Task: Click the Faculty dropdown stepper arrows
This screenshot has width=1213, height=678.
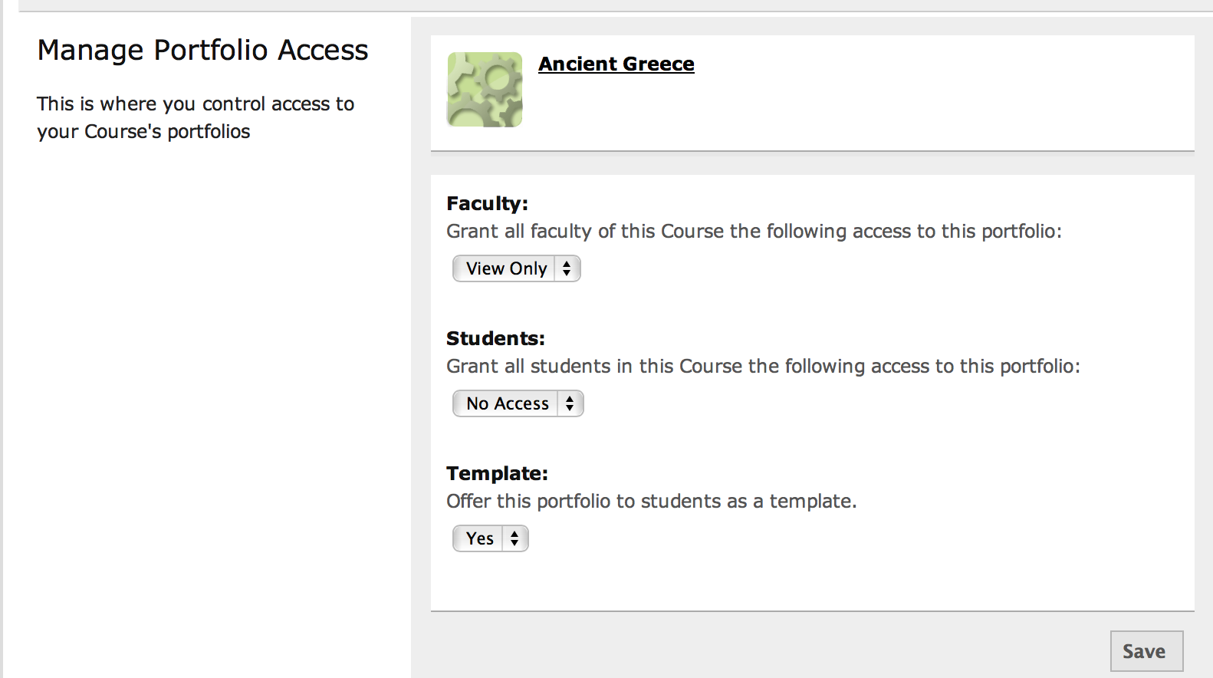Action: coord(567,268)
